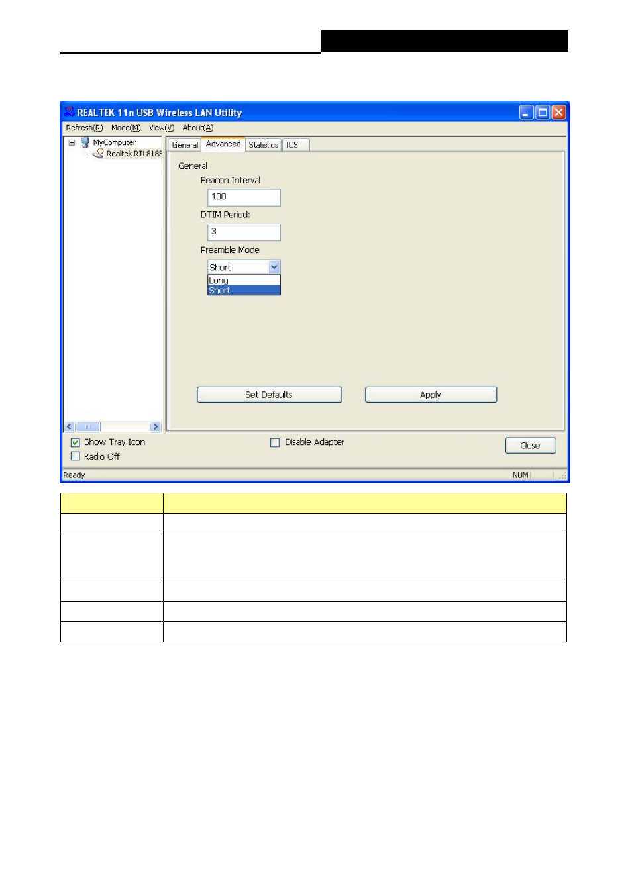Click the horizontal scrollbar thumb in the tree panel
632x894 pixels.
pos(88,427)
